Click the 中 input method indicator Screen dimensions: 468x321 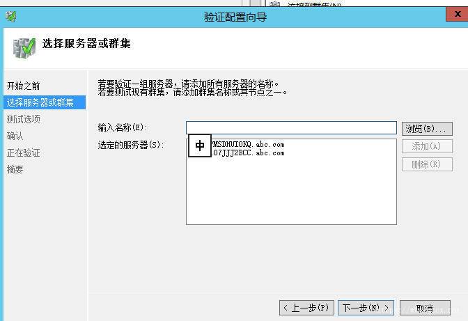[x=200, y=146]
